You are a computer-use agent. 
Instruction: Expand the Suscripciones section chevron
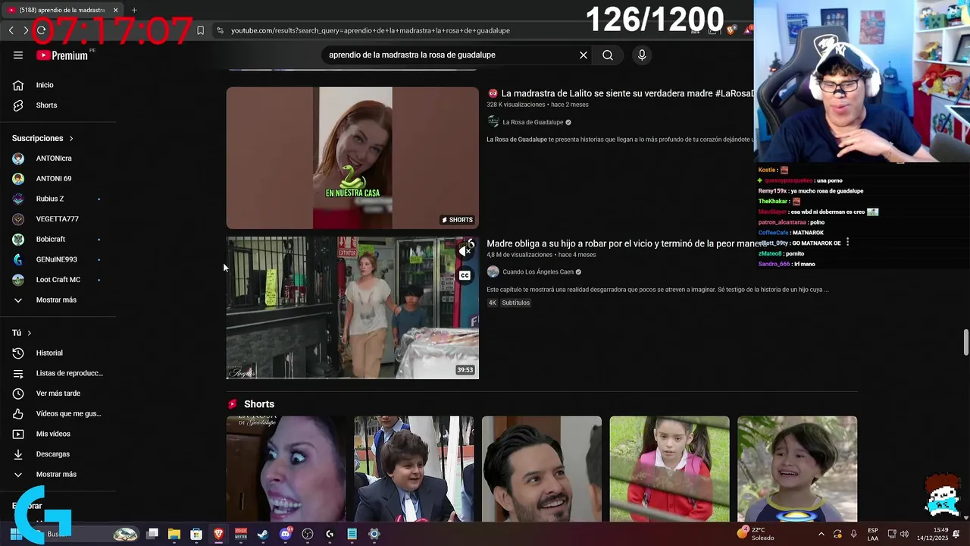click(71, 139)
